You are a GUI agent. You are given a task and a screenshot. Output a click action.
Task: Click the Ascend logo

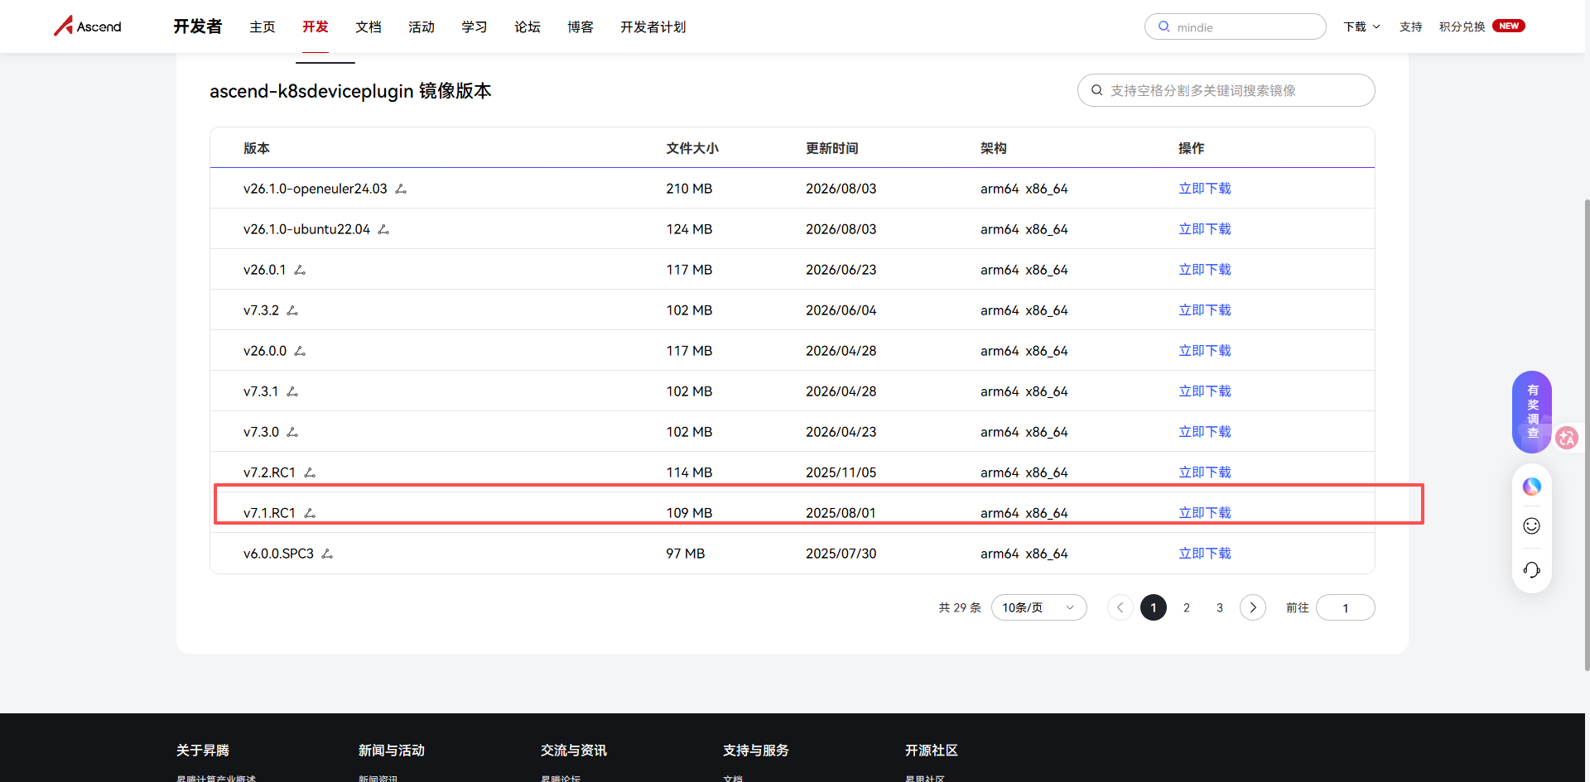88,26
